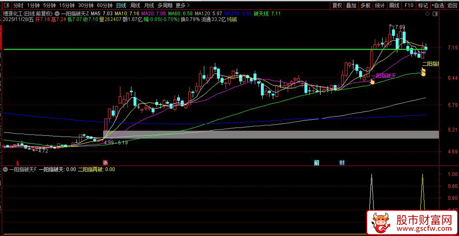Open the 多周期 multi-period view
This screenshot has width=459, height=236.
(x=165, y=5)
